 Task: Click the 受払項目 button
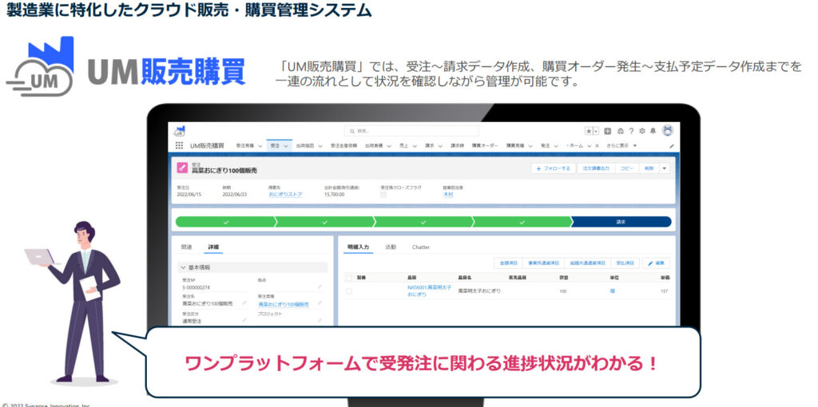(x=625, y=263)
